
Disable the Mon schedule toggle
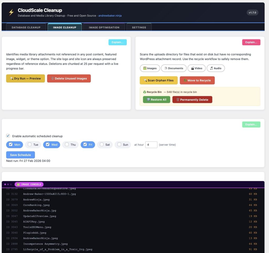click(11, 144)
